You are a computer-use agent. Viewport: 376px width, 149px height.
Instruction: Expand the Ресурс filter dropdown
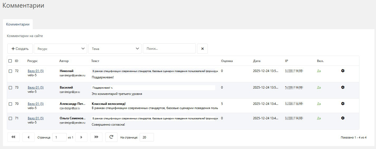(x=60, y=49)
